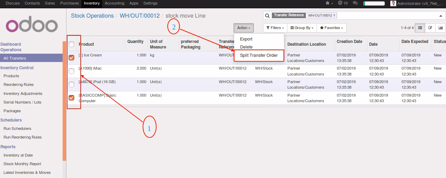446x178 pixels.
Task: Expand the Favorites dropdown
Action: click(x=331, y=28)
